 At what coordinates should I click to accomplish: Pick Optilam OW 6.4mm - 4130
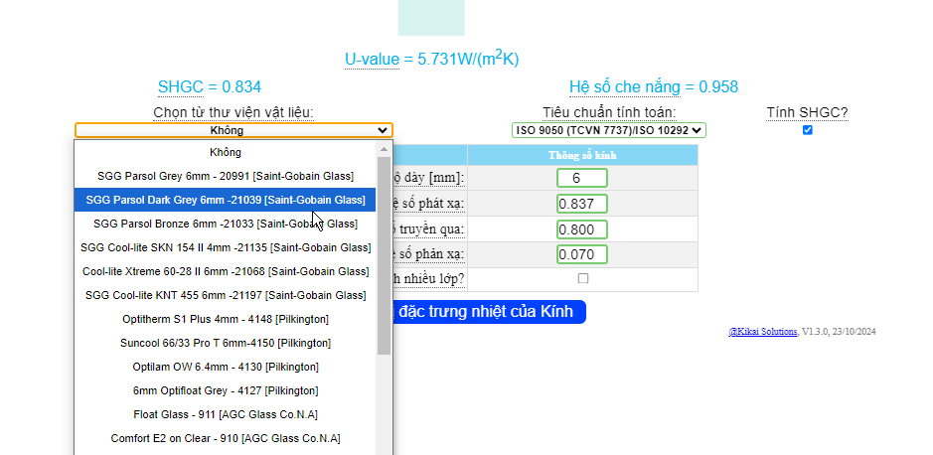click(226, 367)
